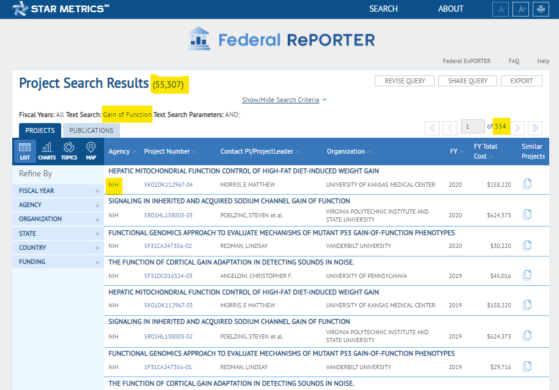The height and width of the screenshot is (390, 559).
Task: Open similar projects for 5R01HL138003-02
Action: coord(527,336)
